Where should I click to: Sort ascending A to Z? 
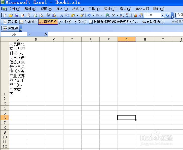(122, 15)
